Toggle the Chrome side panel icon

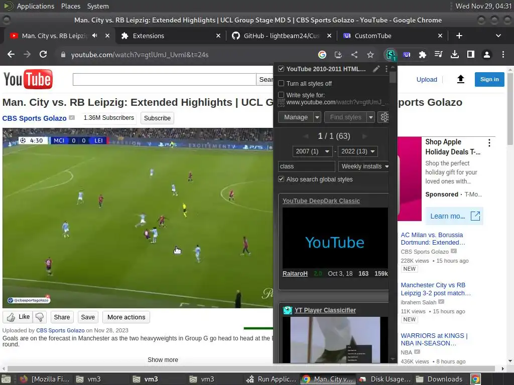tap(471, 54)
